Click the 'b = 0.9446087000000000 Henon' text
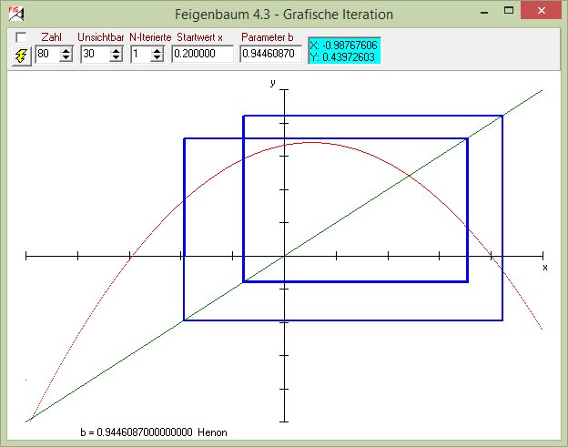 point(154,432)
